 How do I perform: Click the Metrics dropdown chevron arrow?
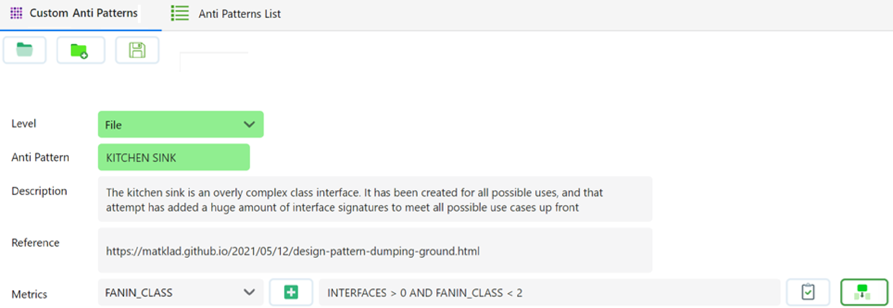249,293
